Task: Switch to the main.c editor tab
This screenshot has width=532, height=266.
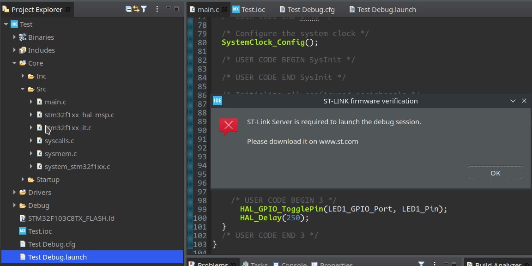Action: pyautogui.click(x=208, y=10)
